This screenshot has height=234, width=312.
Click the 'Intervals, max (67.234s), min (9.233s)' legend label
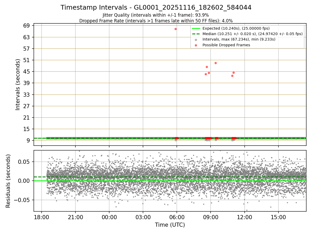pyautogui.click(x=239, y=39)
